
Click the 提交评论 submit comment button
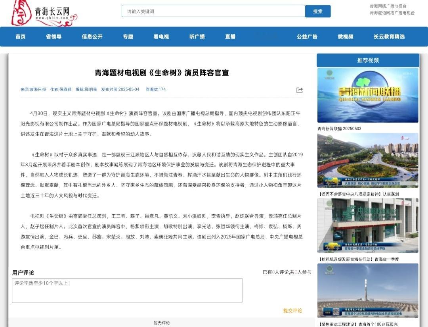click(292, 311)
